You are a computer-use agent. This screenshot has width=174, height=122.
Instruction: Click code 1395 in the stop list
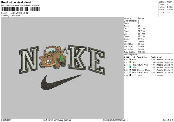(153, 60)
